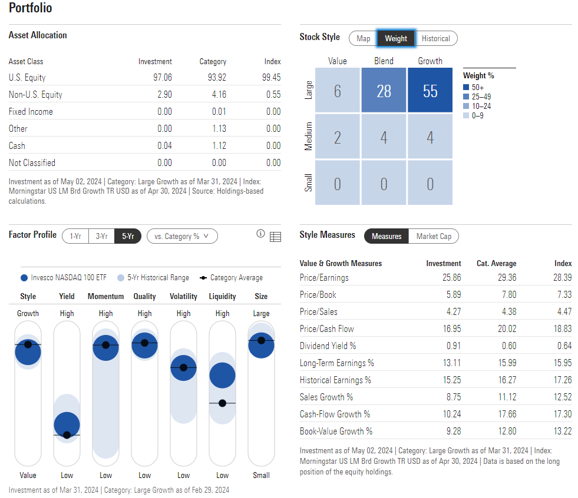Click the 5-Yr Historical Range legend icon
Viewport: 578px width, 498px height.
[121, 277]
